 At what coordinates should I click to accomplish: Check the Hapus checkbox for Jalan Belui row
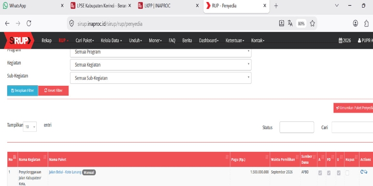[x=347, y=173]
